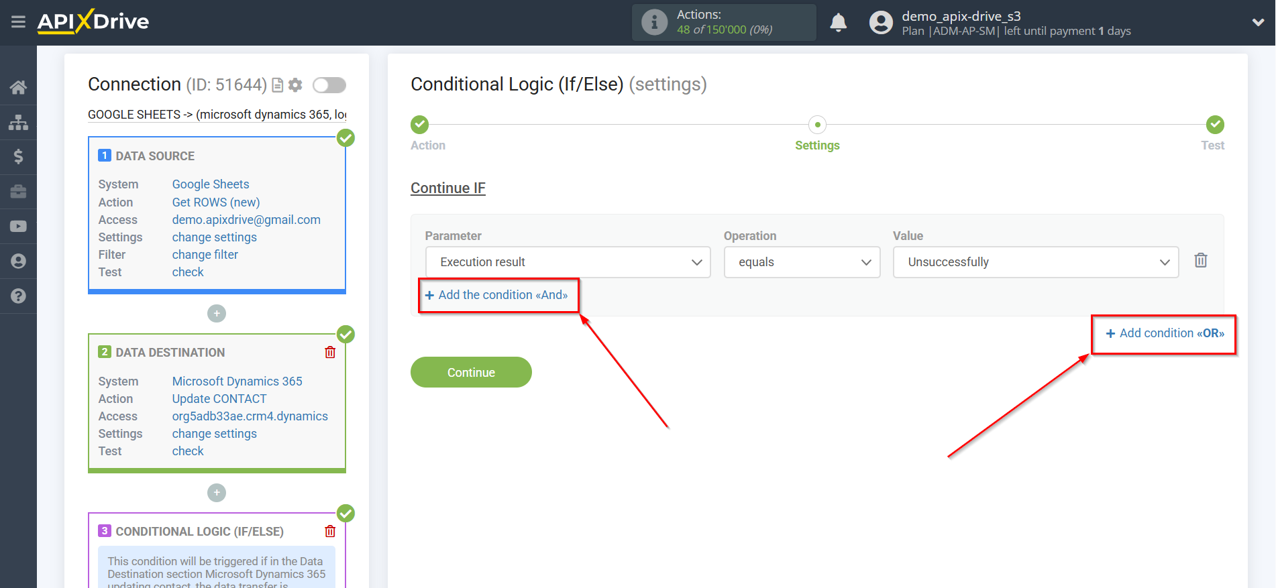Click Data Source check link

(188, 272)
